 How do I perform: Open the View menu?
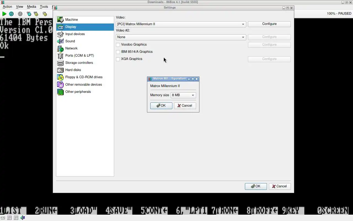click(20, 7)
